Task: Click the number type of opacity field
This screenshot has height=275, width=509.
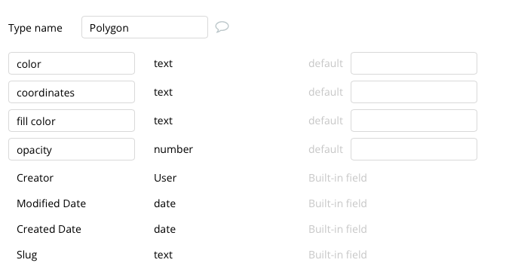Action: point(173,149)
